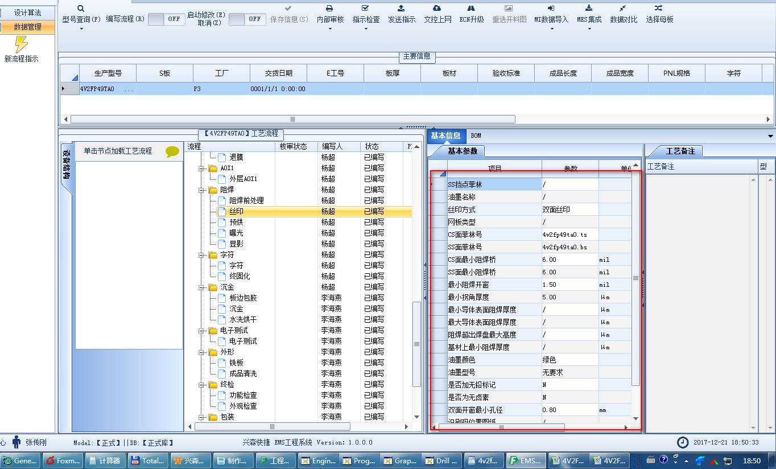Screen dimensions: 776x469
Task: Open 新流程指示 lightning icon
Action: coord(21,44)
